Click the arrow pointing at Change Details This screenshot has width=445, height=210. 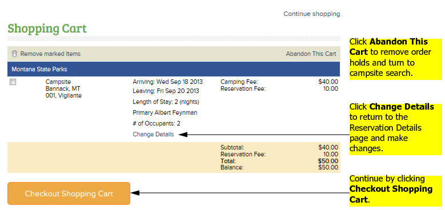pyautogui.click(x=264, y=135)
